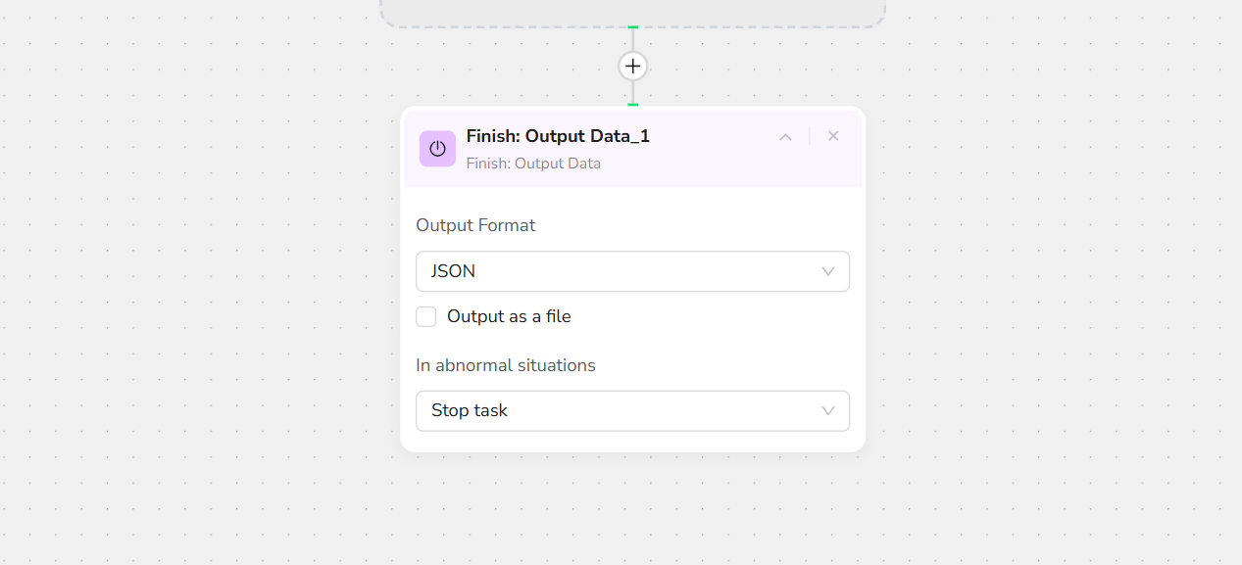Click the empty dotted canvas background
This screenshot has width=1242, height=565.
[x=1029, y=294]
